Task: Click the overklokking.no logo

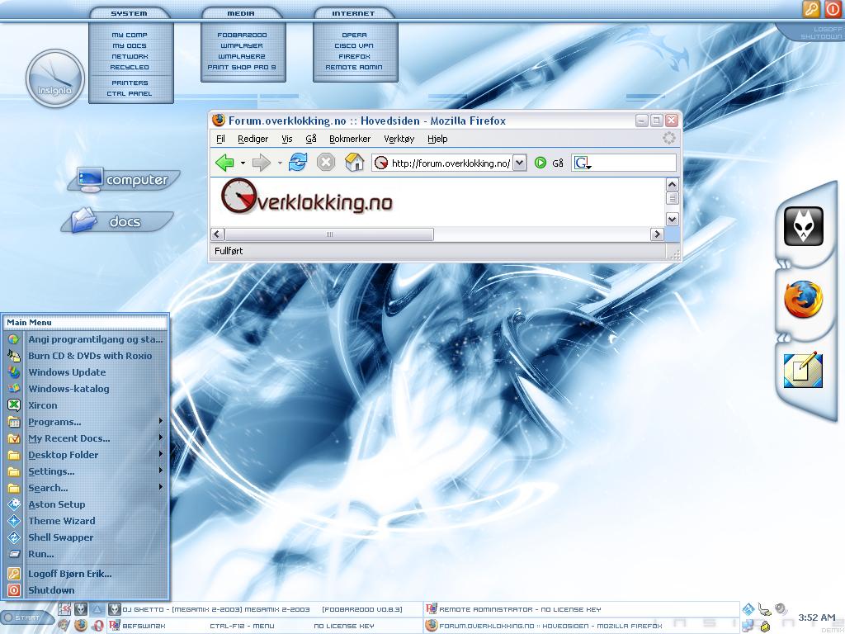Action: point(307,196)
